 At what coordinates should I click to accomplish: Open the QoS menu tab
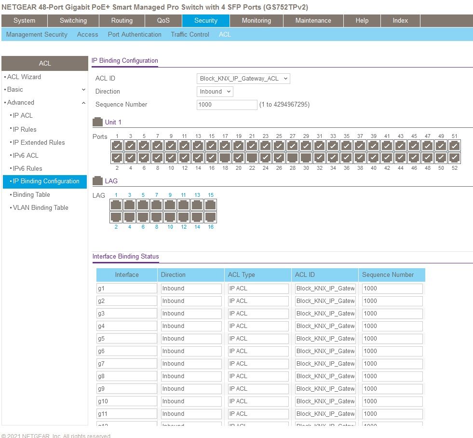point(163,21)
